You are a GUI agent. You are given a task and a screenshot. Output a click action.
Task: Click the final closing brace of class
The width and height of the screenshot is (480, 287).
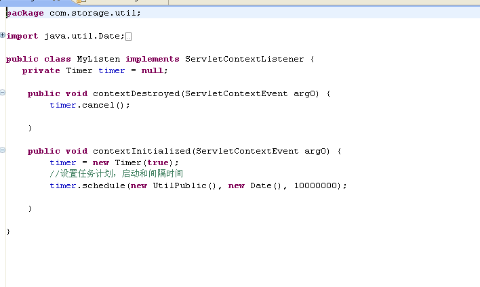[8, 231]
